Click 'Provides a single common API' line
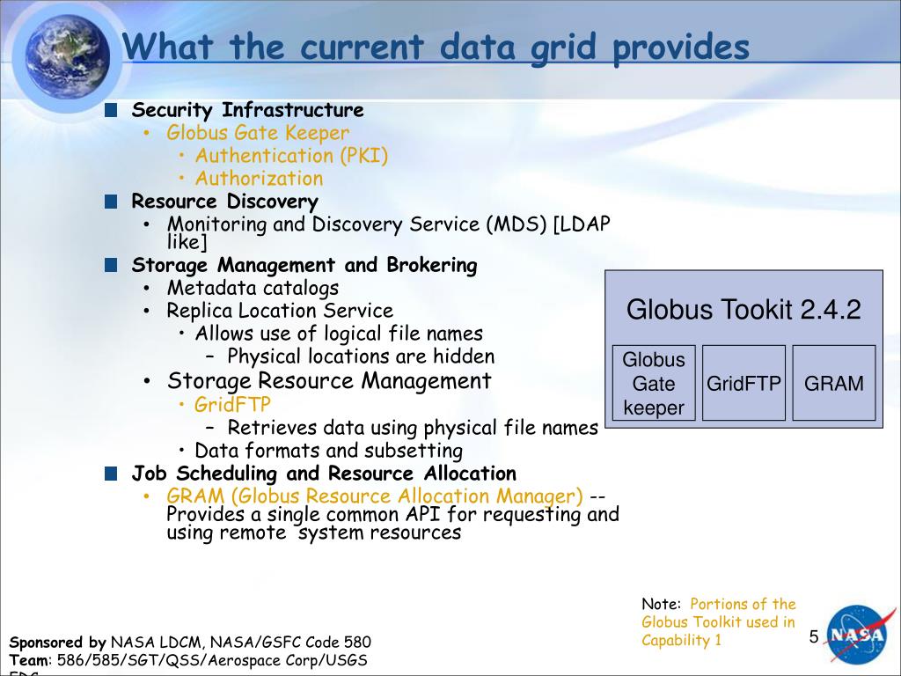 pyautogui.click(x=393, y=514)
